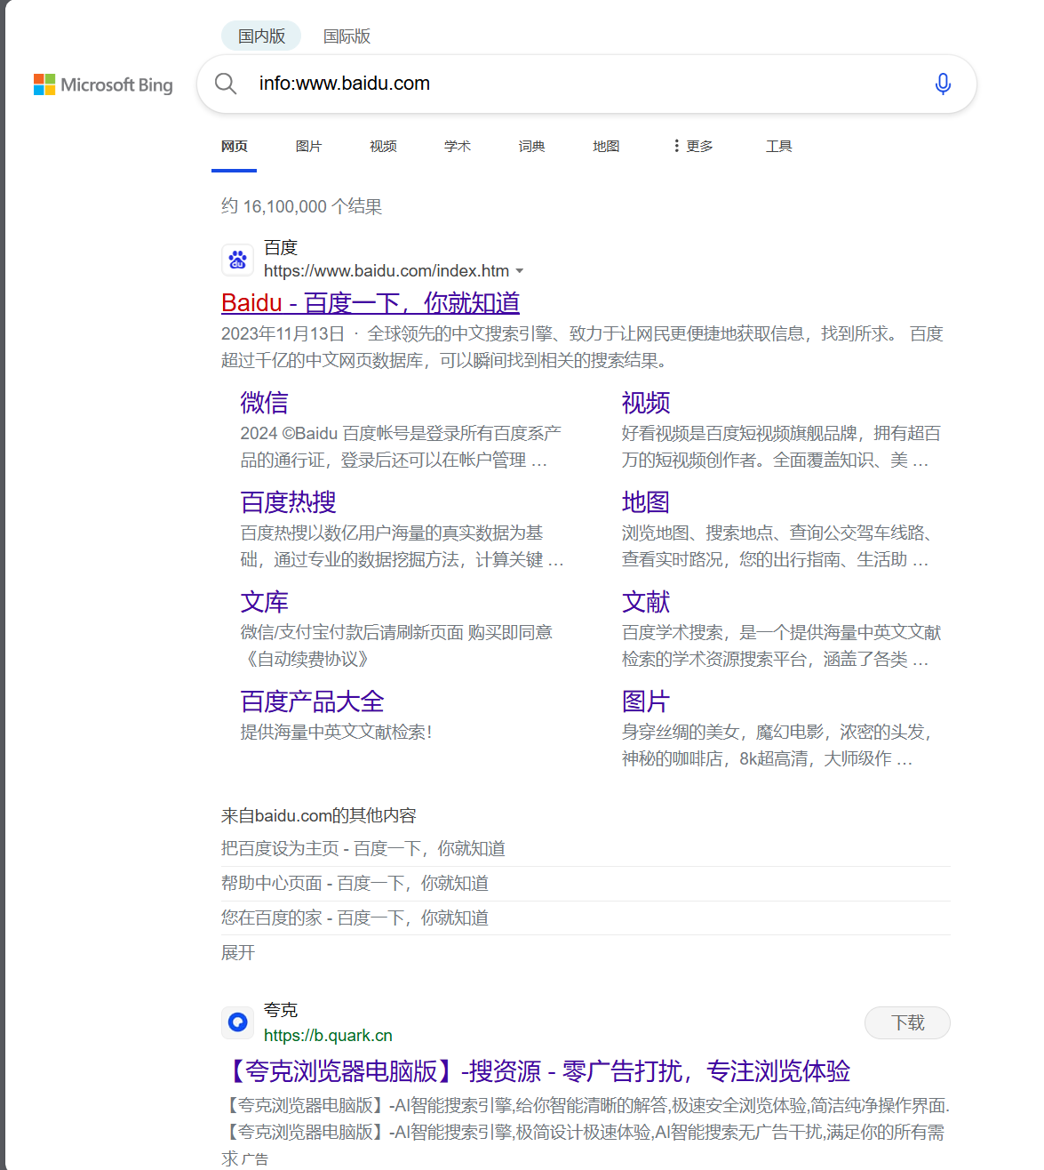
Task: Open the dropdown arrow beside the Baidu URL
Action: [521, 271]
